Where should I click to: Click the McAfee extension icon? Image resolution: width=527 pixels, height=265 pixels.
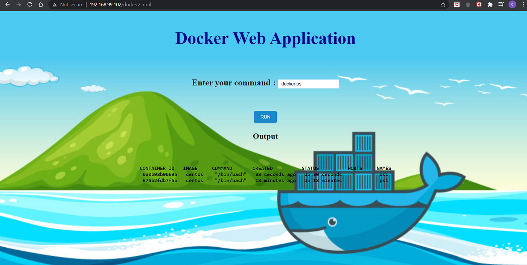click(457, 5)
